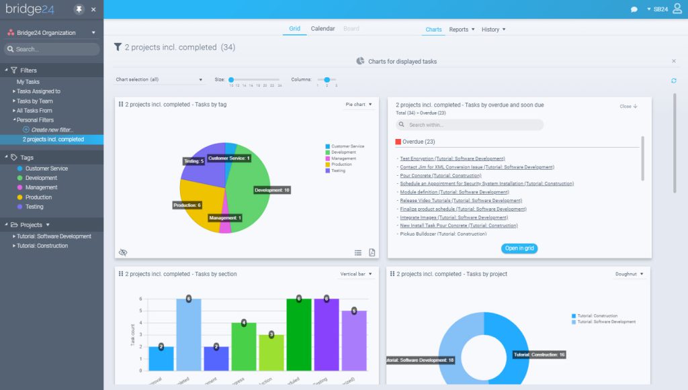Collapse the Tags section
Screen dimensions: 688x390
(x=6, y=157)
